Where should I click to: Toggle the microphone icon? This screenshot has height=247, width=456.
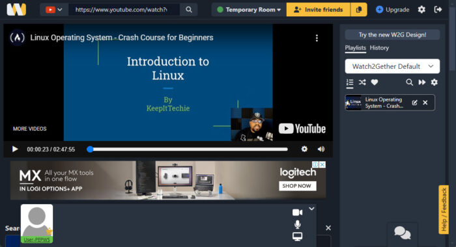point(297,224)
